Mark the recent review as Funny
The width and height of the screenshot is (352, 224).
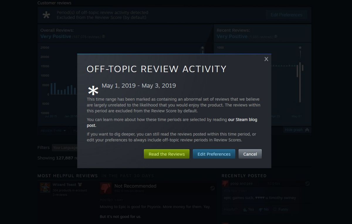(x=281, y=209)
